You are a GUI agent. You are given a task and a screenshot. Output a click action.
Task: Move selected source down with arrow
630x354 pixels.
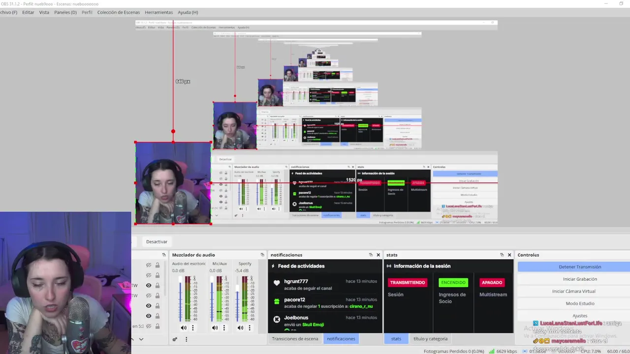pyautogui.click(x=141, y=339)
